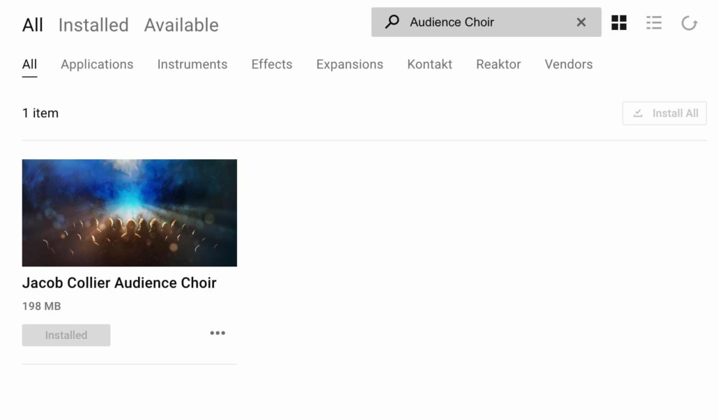Select the All category filter
The image size is (718, 420).
coord(29,64)
